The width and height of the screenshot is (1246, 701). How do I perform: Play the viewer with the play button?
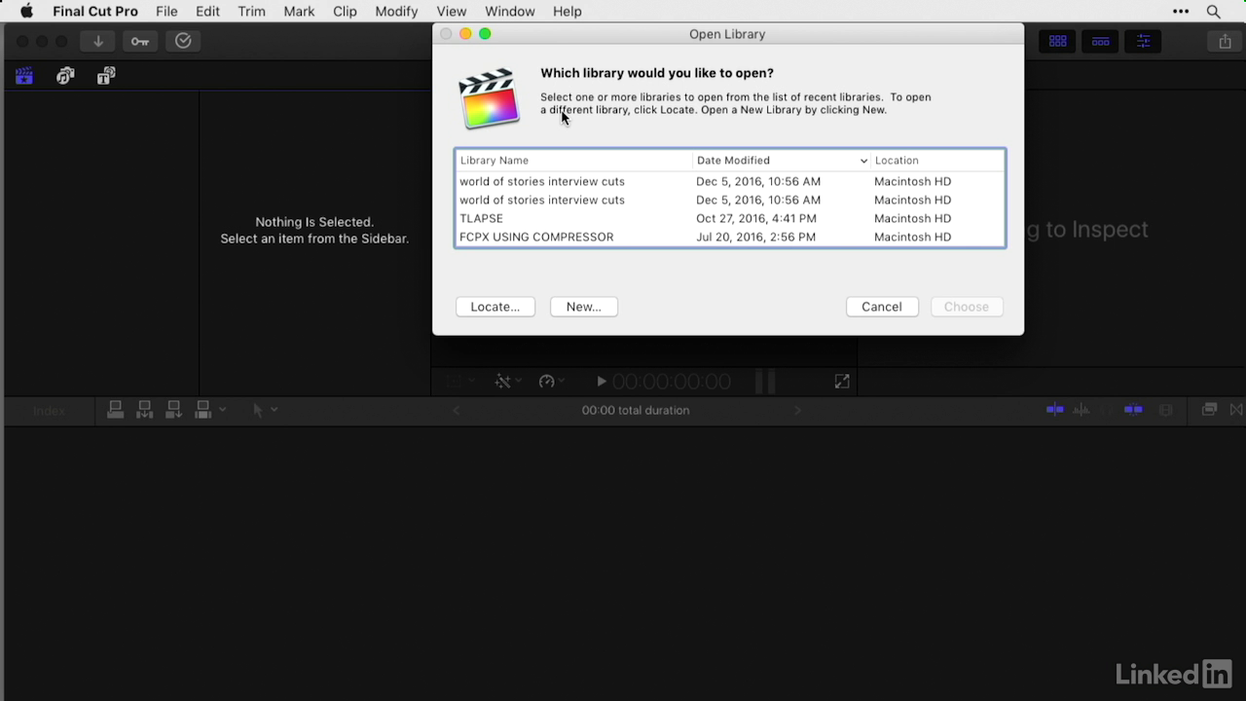[x=601, y=382]
